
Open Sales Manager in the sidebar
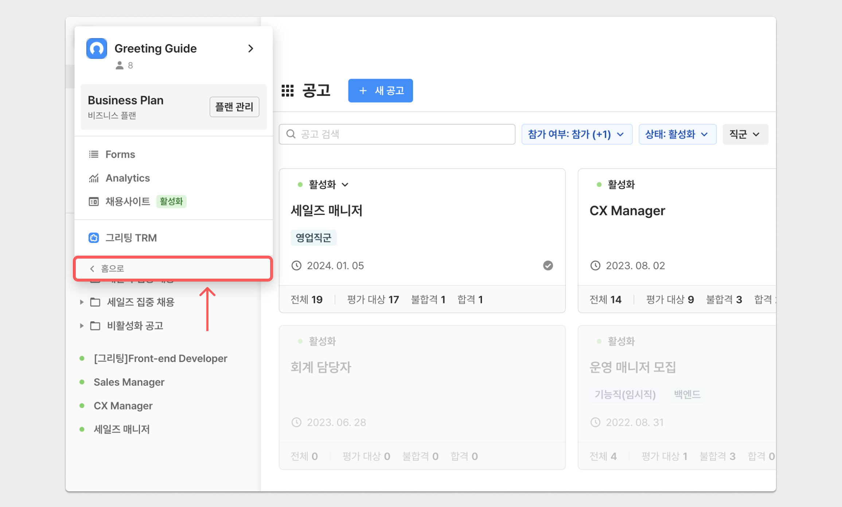(129, 382)
